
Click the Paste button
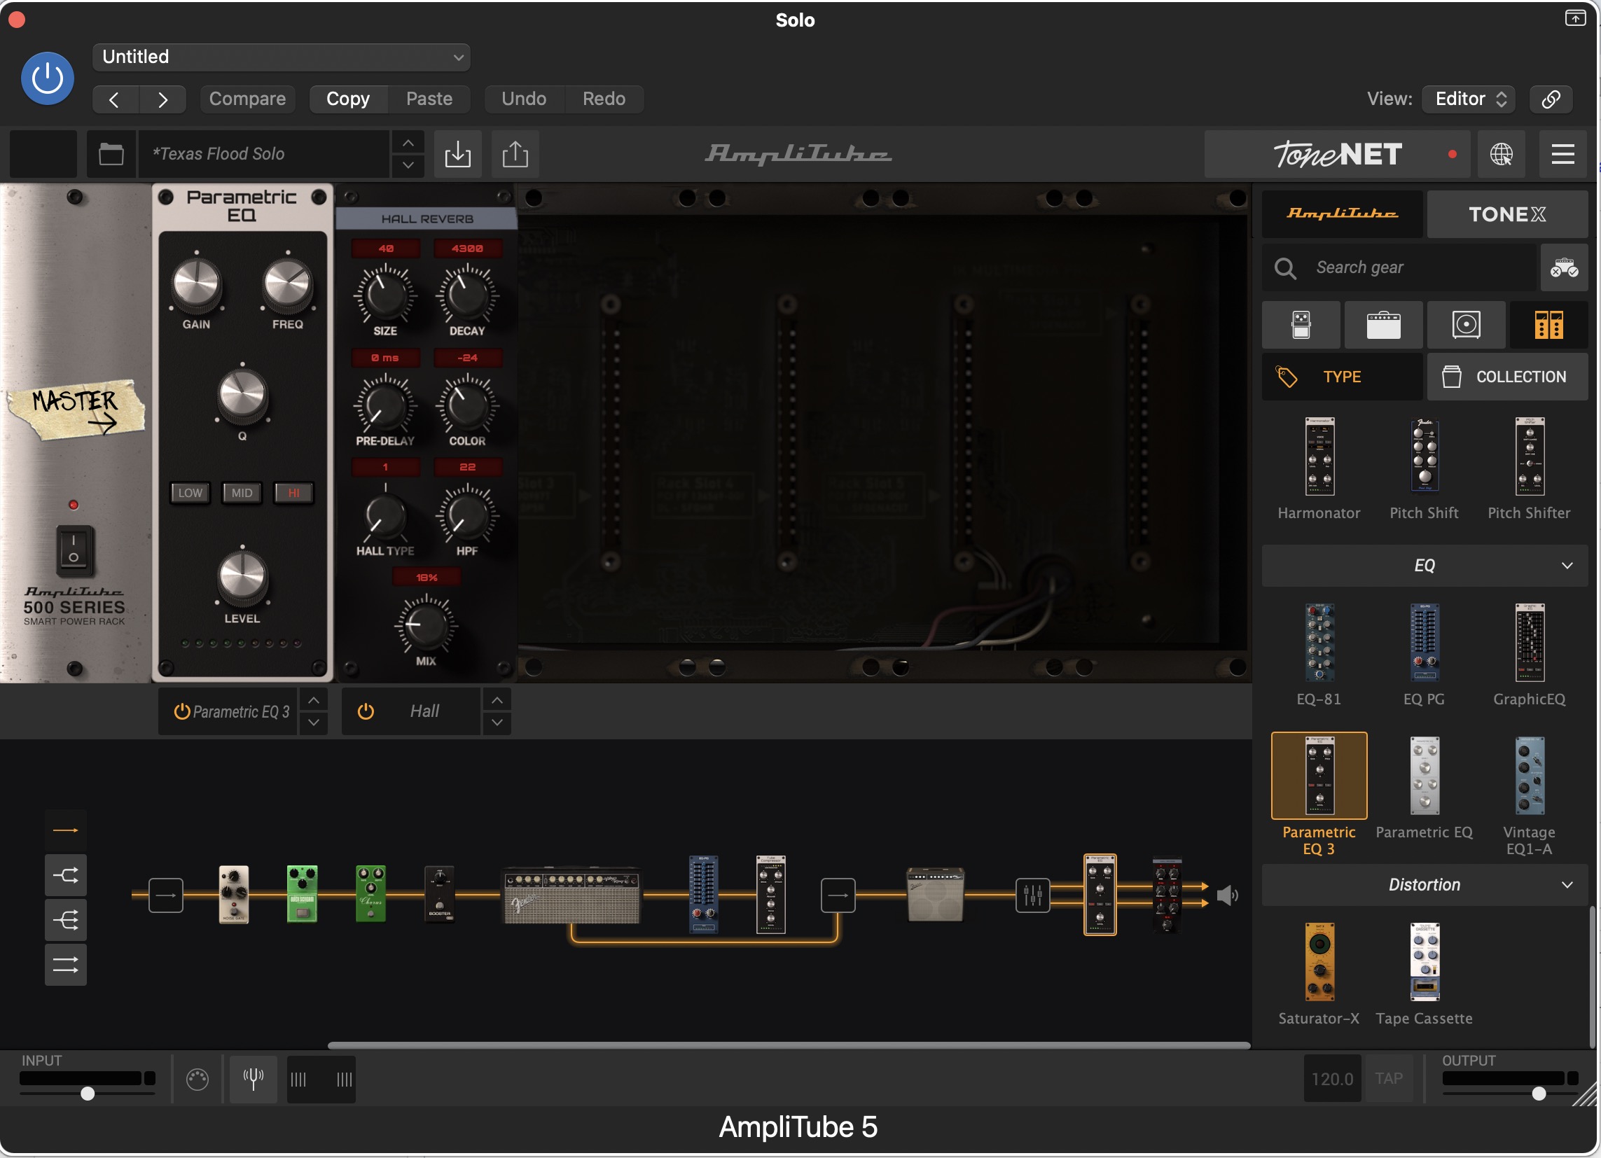tap(429, 99)
